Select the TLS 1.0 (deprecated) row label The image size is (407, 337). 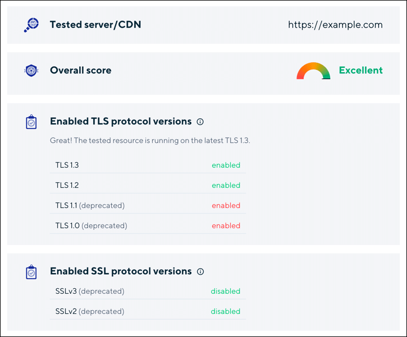[91, 226]
